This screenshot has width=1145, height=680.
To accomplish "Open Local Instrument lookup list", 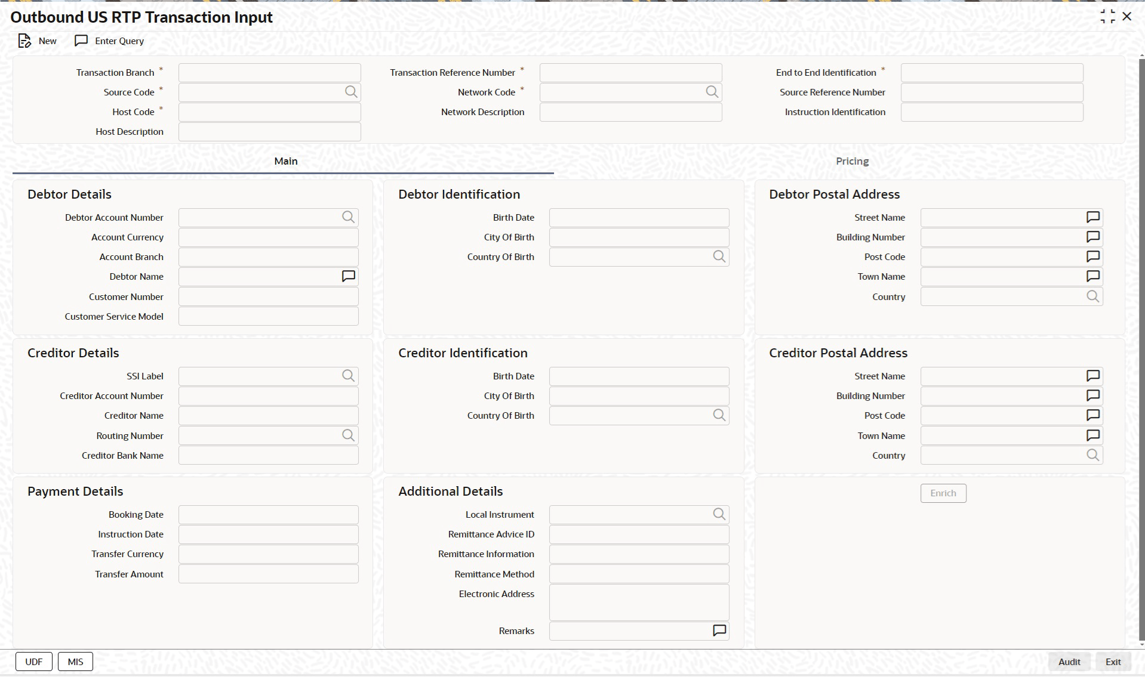I will 719,514.
